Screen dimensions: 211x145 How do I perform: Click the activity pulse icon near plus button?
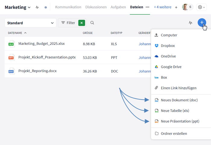pyautogui.click(x=191, y=23)
